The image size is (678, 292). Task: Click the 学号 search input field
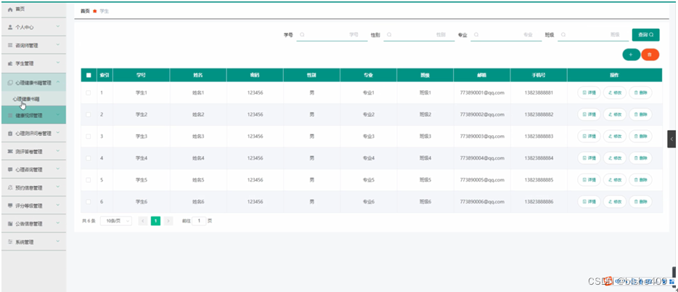[332, 35]
